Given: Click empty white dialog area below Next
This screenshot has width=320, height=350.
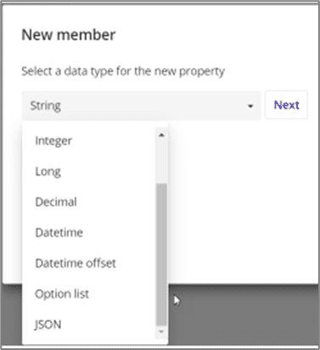Looking at the screenshot, I should click(244, 197).
